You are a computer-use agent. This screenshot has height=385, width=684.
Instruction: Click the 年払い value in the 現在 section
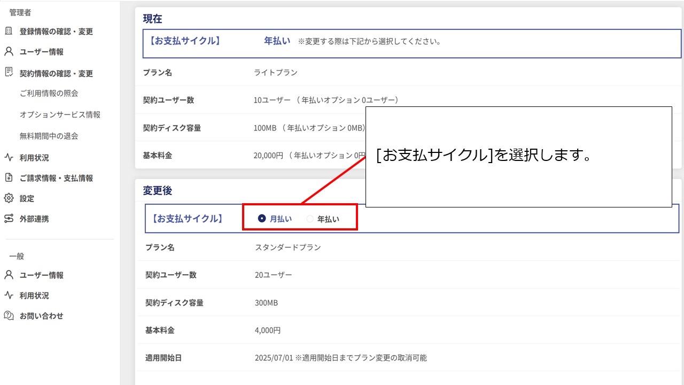[x=277, y=41]
